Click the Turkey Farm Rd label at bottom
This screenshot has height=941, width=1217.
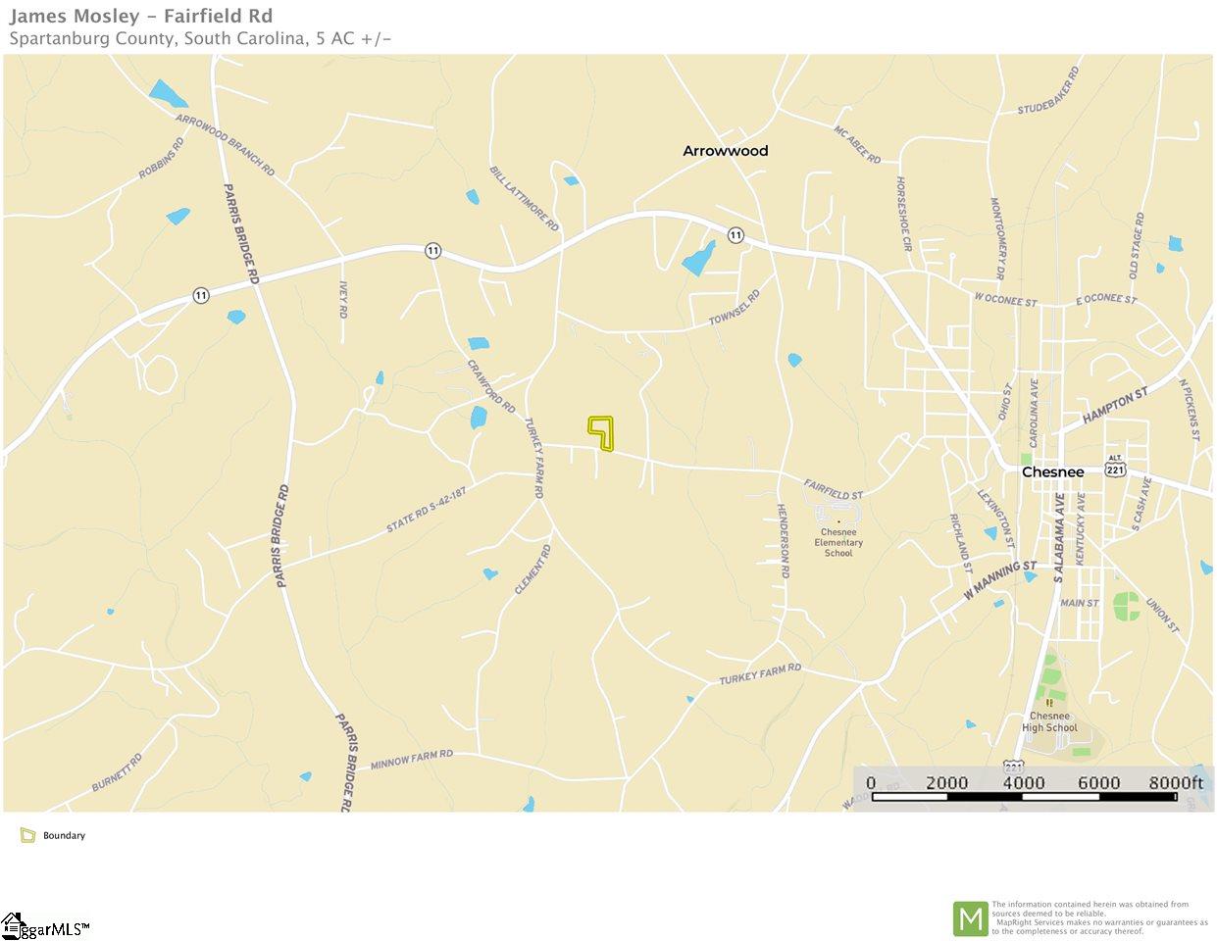pos(760,673)
